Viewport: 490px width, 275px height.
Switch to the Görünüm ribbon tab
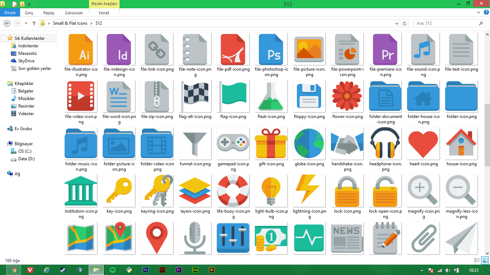tap(74, 13)
